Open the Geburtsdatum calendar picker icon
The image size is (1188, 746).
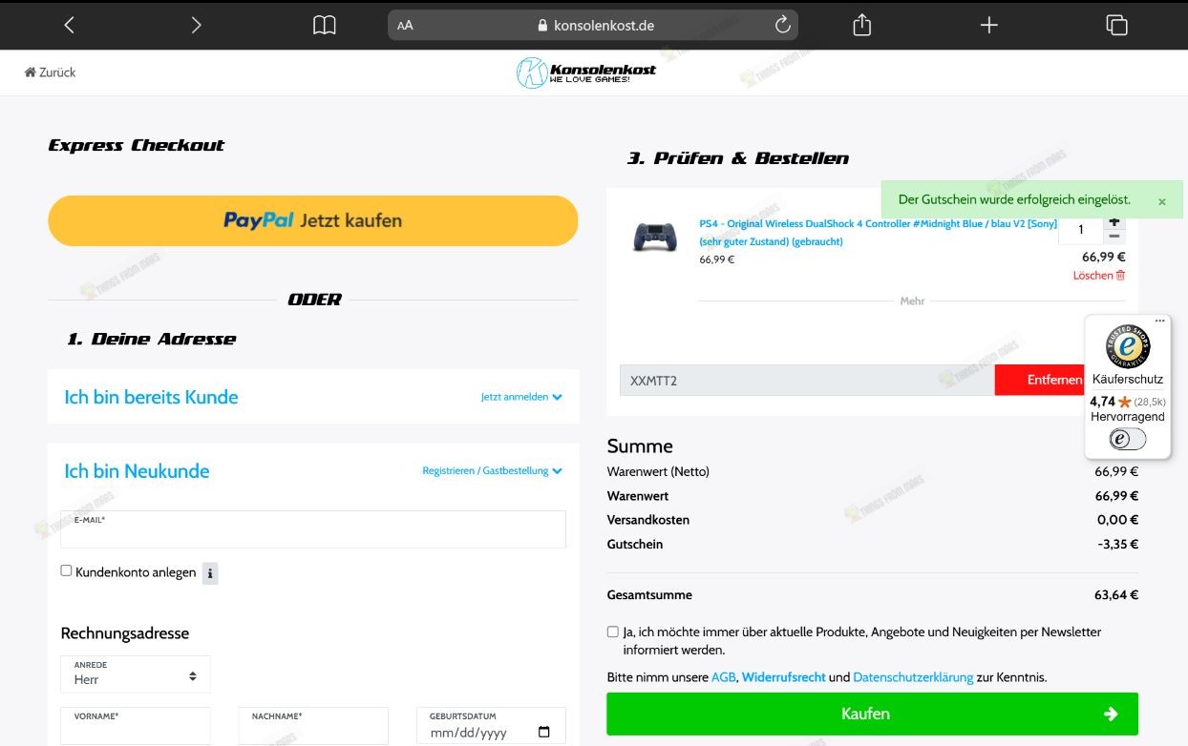click(544, 733)
